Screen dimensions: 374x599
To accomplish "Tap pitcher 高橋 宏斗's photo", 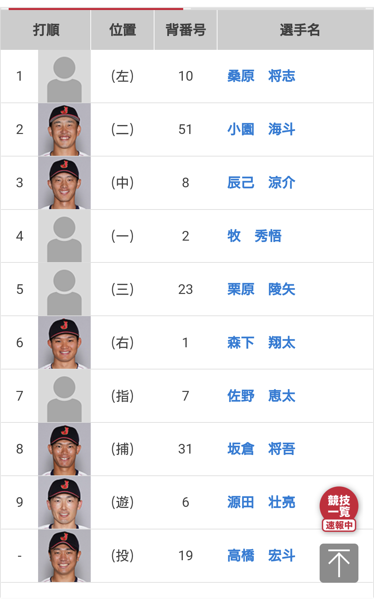I will tap(64, 556).
